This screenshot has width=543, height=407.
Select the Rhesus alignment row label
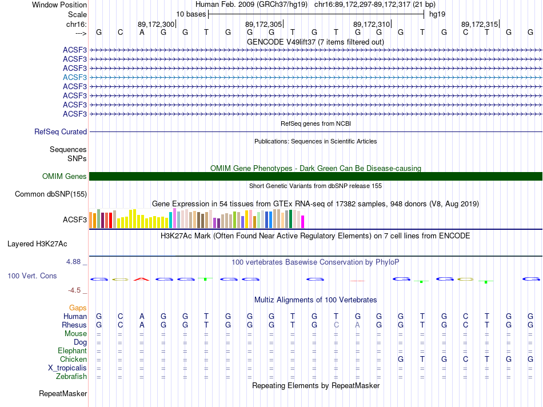(74, 325)
